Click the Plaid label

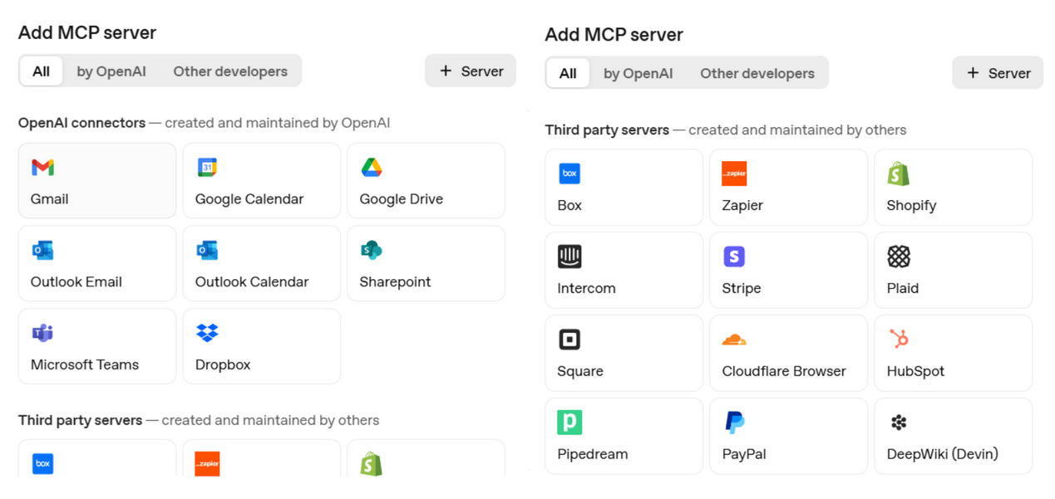903,288
